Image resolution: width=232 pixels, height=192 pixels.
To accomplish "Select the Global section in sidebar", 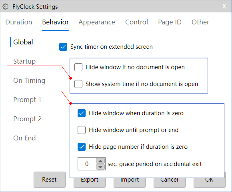I will click(x=23, y=42).
